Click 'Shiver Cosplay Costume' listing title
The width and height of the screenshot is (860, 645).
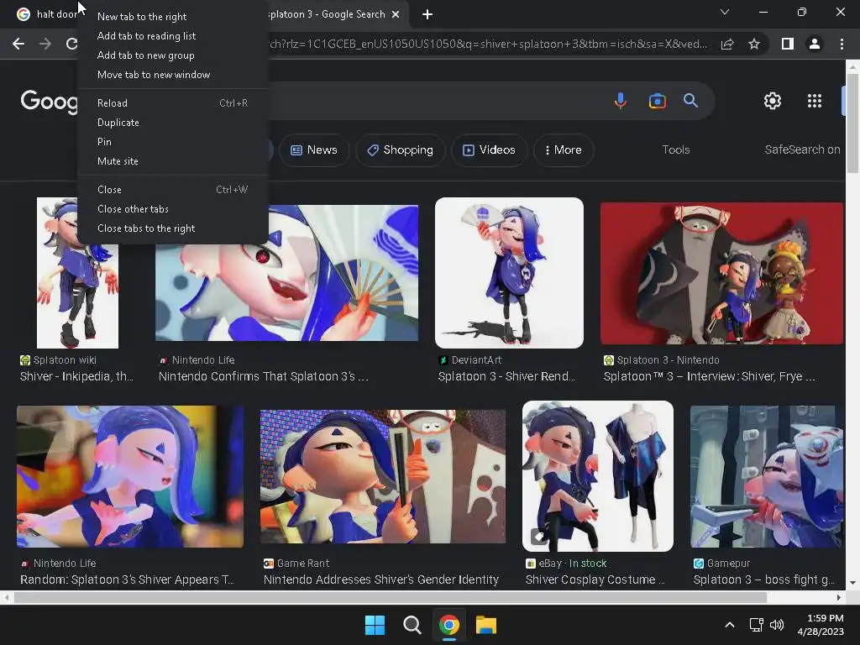[595, 579]
